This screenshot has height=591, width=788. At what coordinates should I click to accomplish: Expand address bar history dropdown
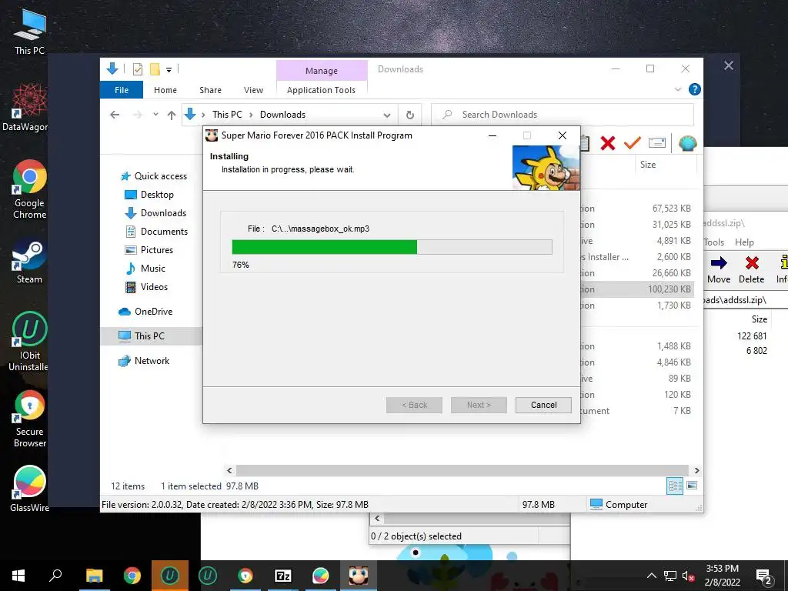pyautogui.click(x=387, y=115)
